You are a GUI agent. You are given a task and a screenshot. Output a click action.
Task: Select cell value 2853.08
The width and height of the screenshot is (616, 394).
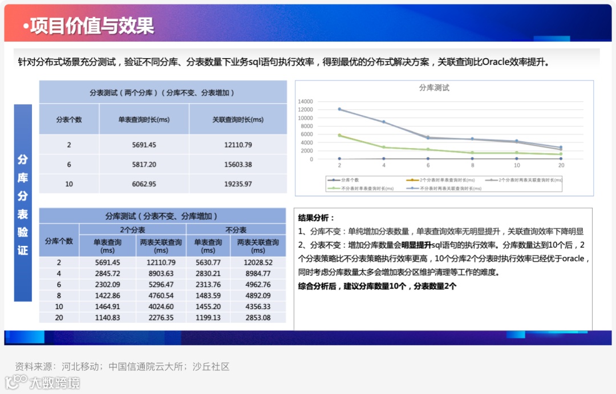(258, 318)
